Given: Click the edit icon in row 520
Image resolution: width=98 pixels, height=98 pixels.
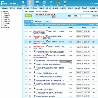Looking at the screenshot, I should click(x=35, y=96).
